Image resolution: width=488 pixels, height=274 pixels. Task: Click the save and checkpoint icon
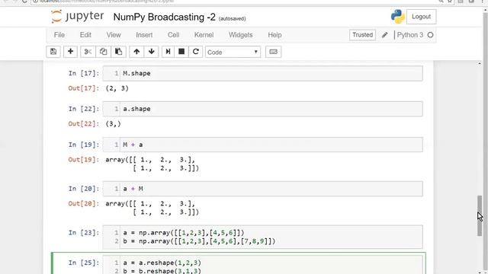[53, 52]
